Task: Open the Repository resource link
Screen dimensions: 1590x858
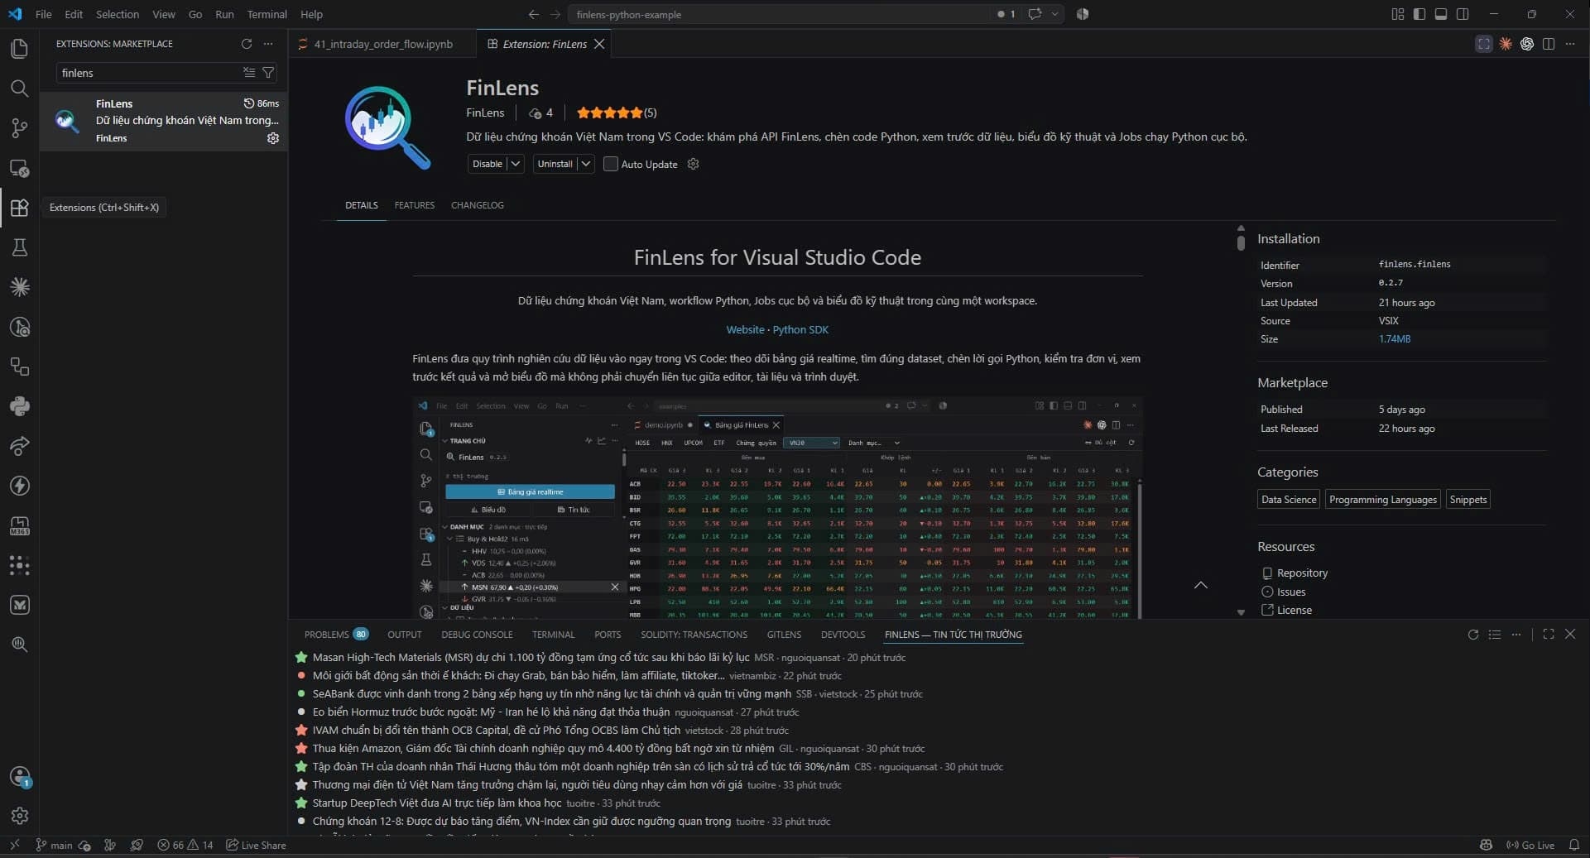Action: point(1302,573)
